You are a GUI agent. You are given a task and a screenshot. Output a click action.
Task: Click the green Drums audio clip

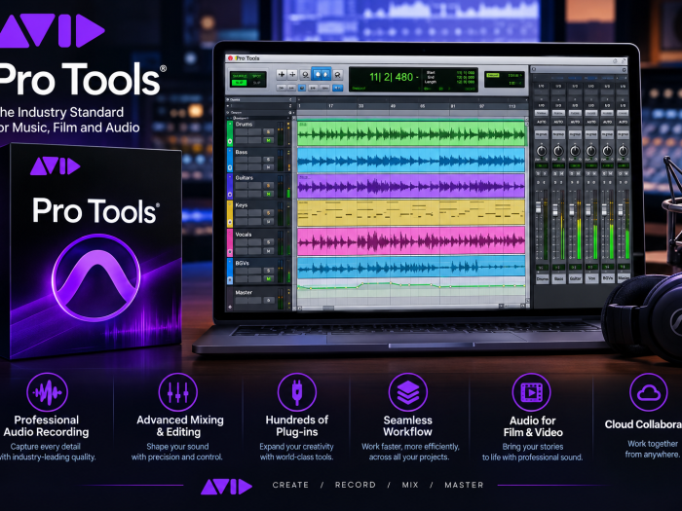[411, 133]
